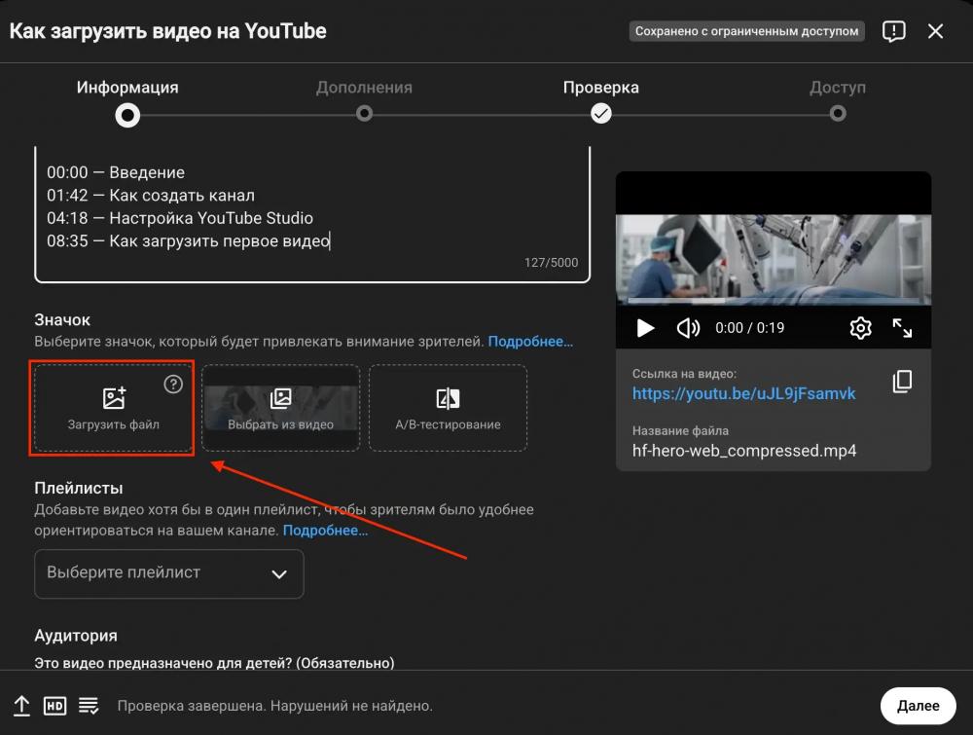Click the line 04:18 — Настройка YouTube Studio
Screen dimensions: 973x735
tap(180, 218)
